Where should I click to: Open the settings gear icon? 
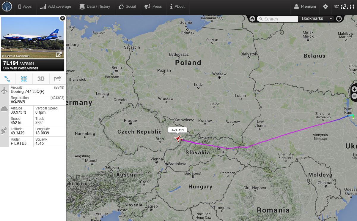click(325, 7)
